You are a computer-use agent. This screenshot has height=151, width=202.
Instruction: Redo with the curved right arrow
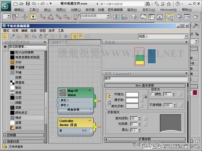42,4
